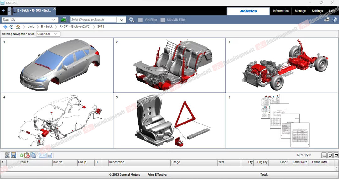The width and height of the screenshot is (339, 179).
Task: Click the edit list icon in parts toolbar
Action: click(8, 155)
